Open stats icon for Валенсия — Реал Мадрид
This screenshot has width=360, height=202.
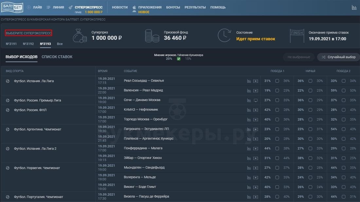pyautogui.click(x=249, y=91)
